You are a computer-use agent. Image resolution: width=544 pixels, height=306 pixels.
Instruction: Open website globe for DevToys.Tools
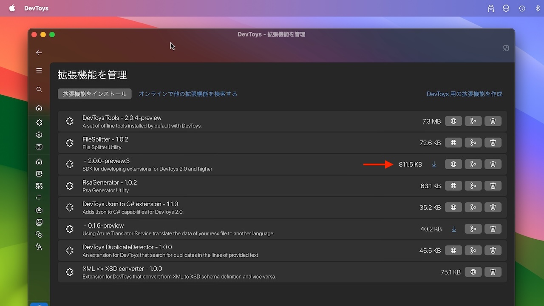pos(453,121)
